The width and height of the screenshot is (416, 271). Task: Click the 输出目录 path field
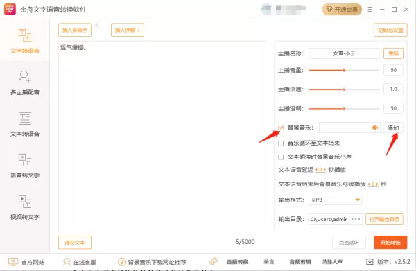329,219
